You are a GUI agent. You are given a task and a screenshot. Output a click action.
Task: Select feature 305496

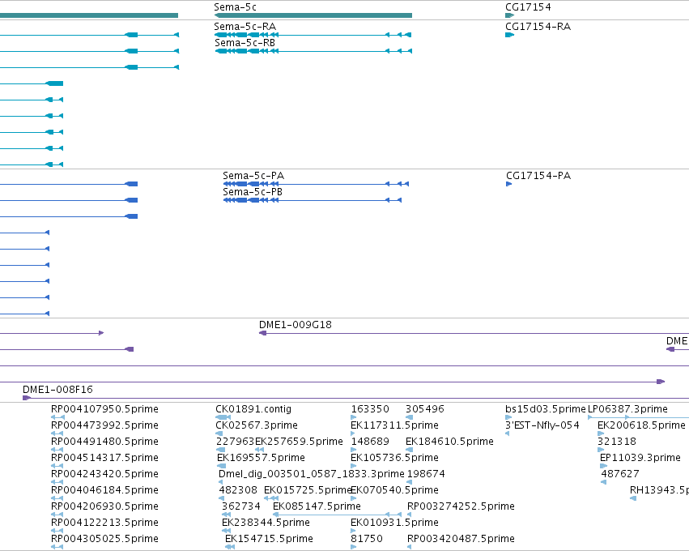[425, 409]
